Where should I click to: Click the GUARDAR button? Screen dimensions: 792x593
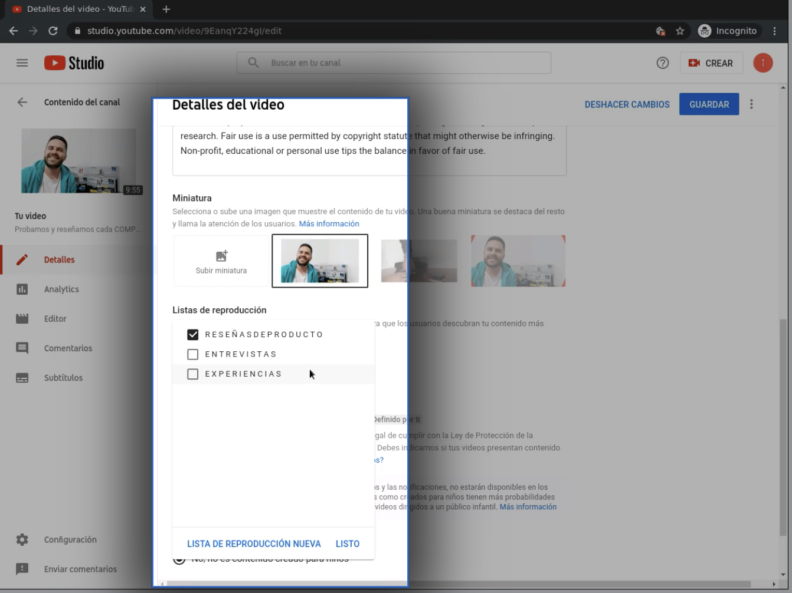coord(709,104)
